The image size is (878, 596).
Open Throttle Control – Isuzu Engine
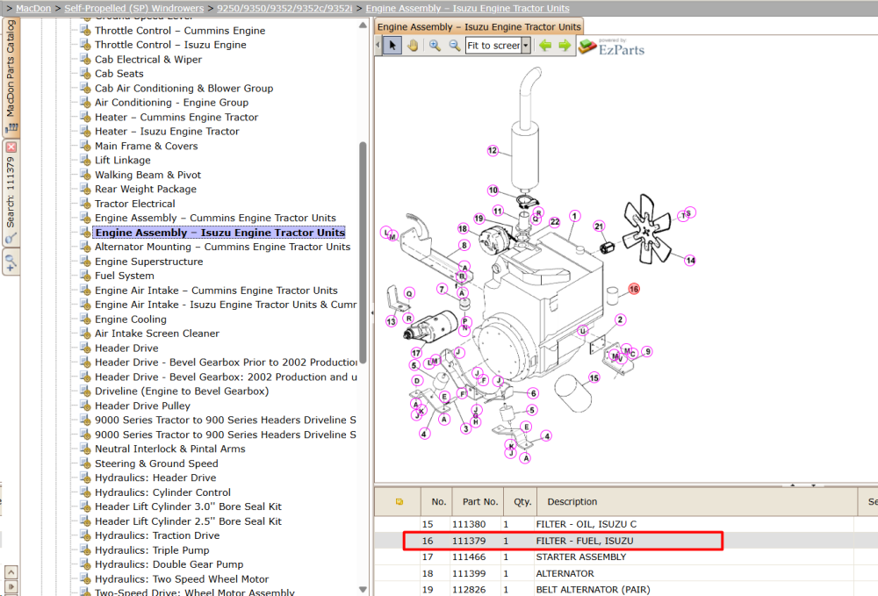pos(170,45)
